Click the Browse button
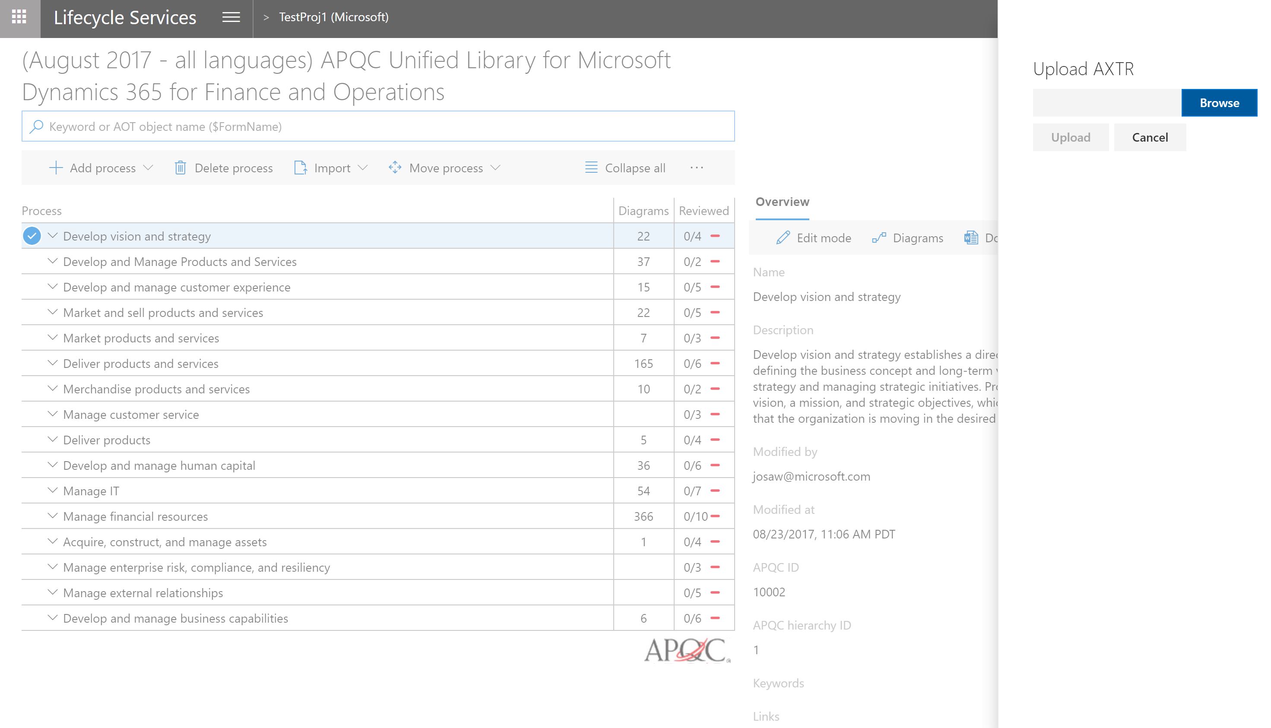 click(x=1219, y=103)
